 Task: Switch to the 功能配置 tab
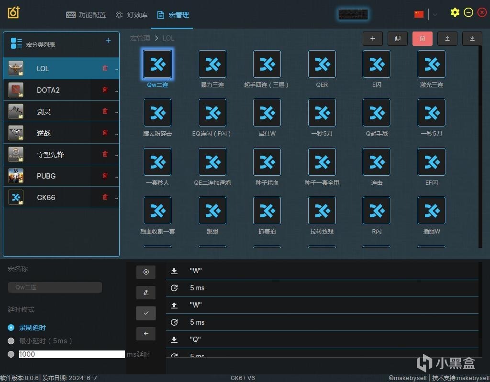click(86, 15)
